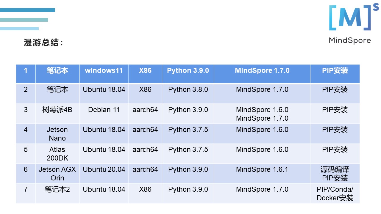
Task: Click the Atlas 200DK cell
Action: [x=57, y=154]
